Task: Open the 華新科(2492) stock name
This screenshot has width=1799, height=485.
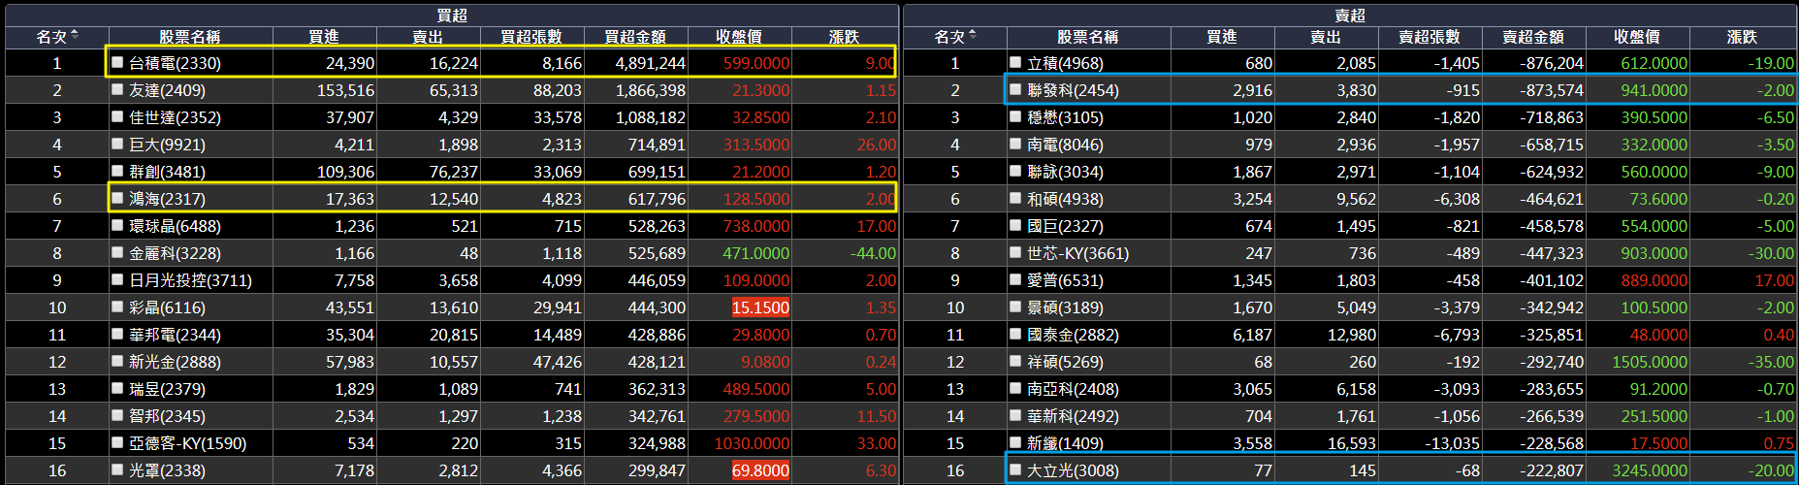Action: click(1073, 416)
